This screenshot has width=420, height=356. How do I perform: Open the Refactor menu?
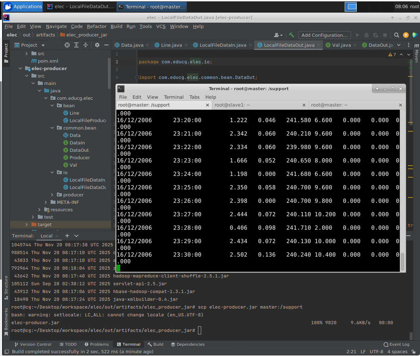tap(97, 26)
